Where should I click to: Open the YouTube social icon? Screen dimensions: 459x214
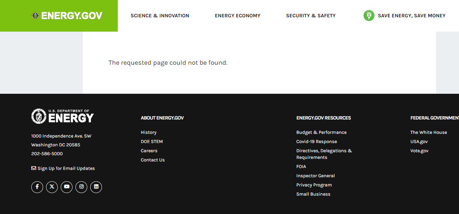tap(67, 187)
